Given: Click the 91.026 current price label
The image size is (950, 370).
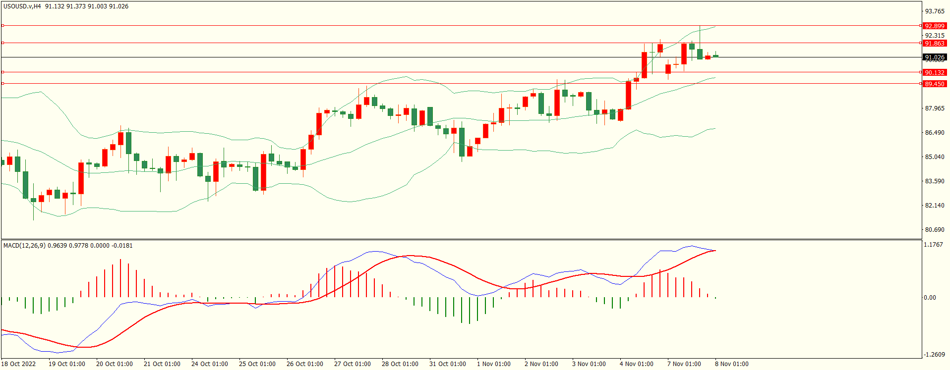Looking at the screenshot, I should pos(934,57).
